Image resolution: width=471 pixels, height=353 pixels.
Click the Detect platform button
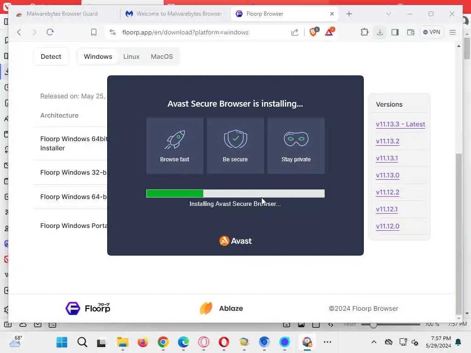pyautogui.click(x=51, y=57)
